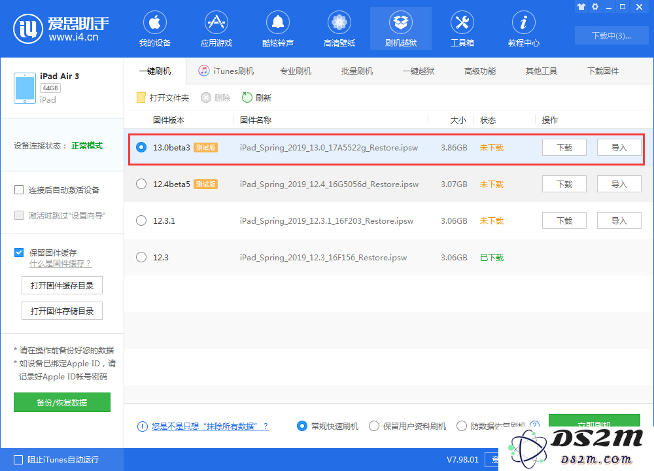Switch to 高级功能 tab
Image resolution: width=654 pixels, height=471 pixels.
[480, 71]
